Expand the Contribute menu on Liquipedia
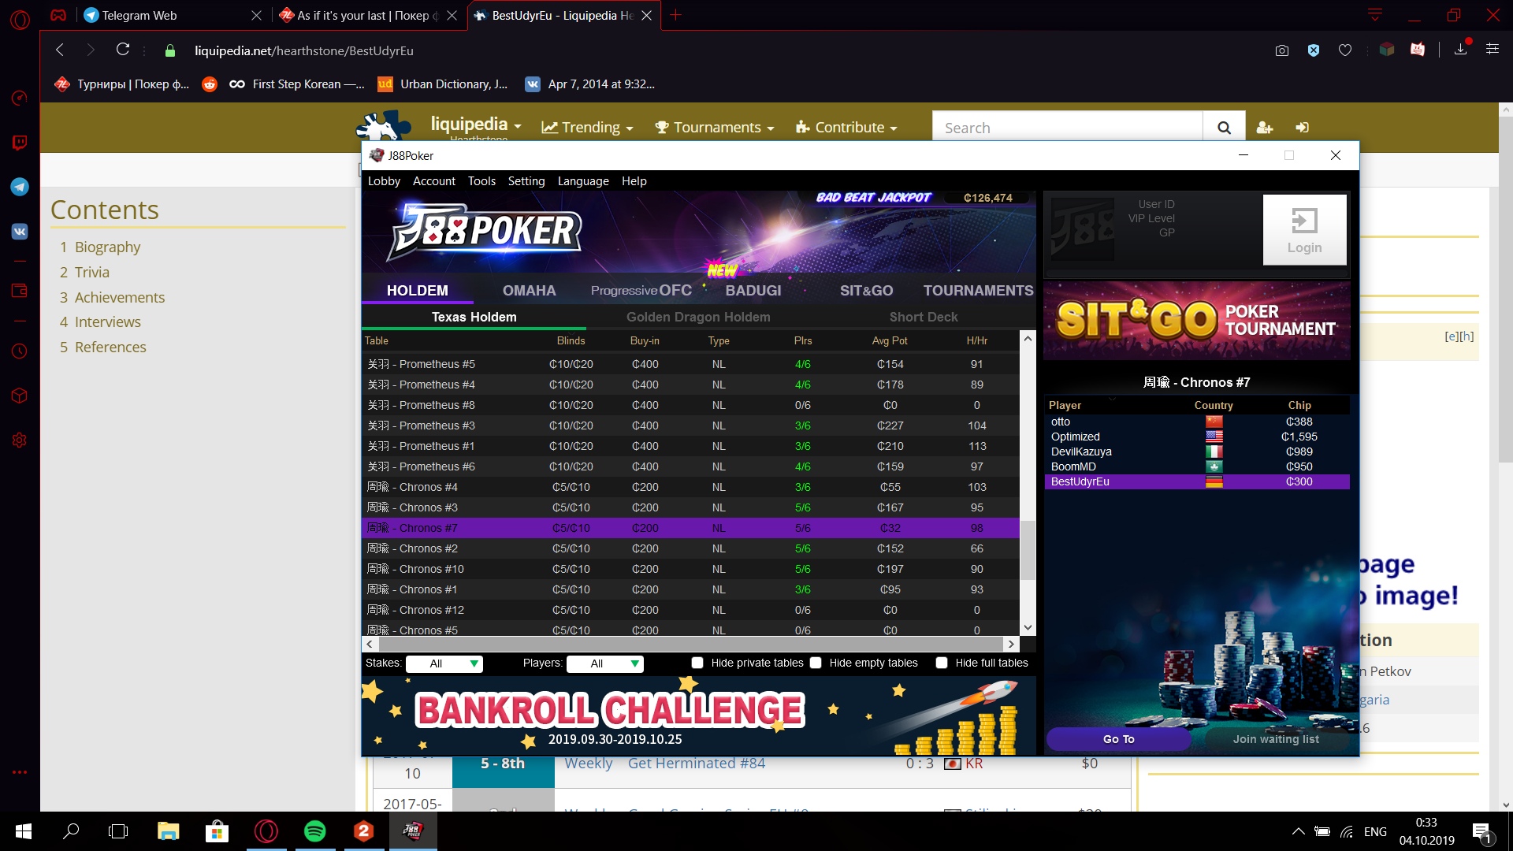 [846, 128]
